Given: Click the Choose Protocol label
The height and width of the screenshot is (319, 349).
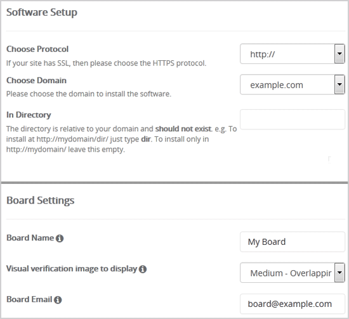Looking at the screenshot, I should tap(37, 49).
